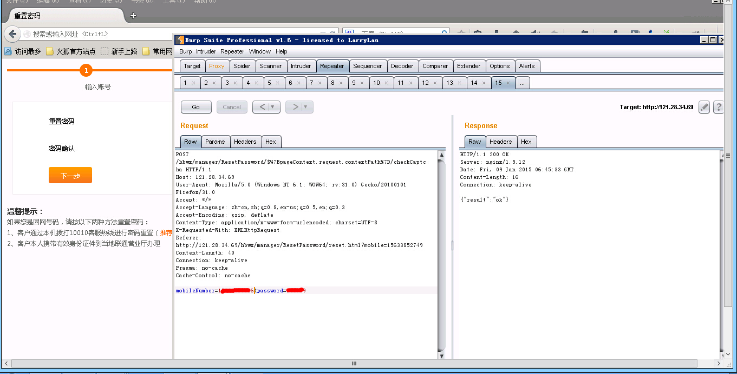Switch to the Proxy tool tab
This screenshot has width=737, height=374.
point(217,66)
